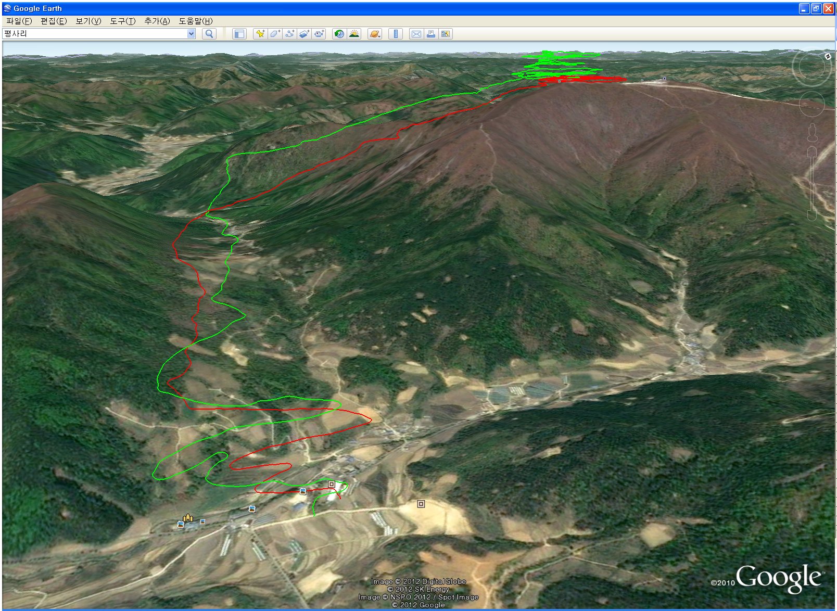The width and height of the screenshot is (837, 611).
Task: Open the 편집(E) menu
Action: (x=54, y=21)
